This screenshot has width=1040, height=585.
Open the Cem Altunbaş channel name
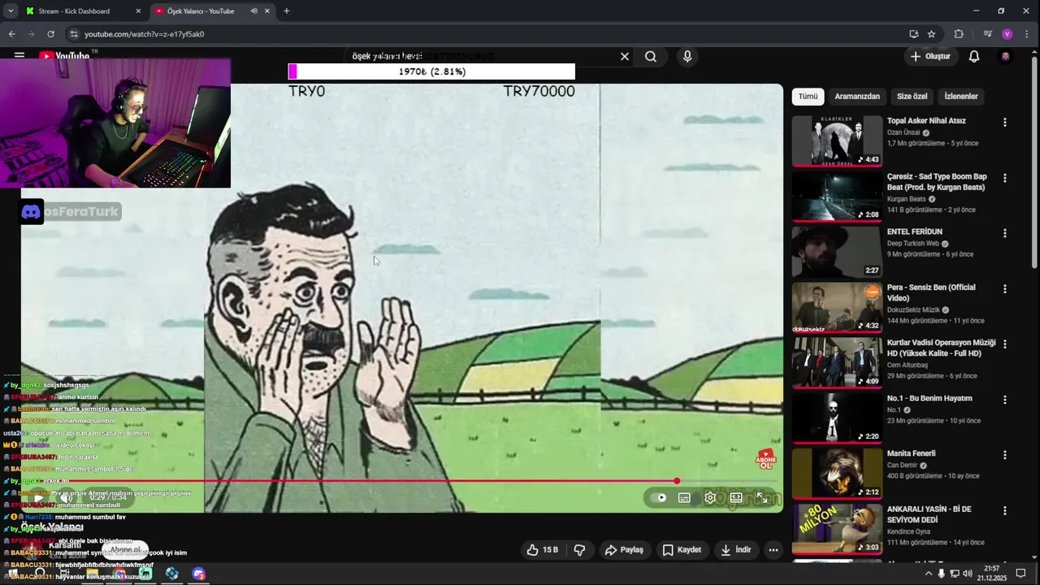pyautogui.click(x=908, y=365)
